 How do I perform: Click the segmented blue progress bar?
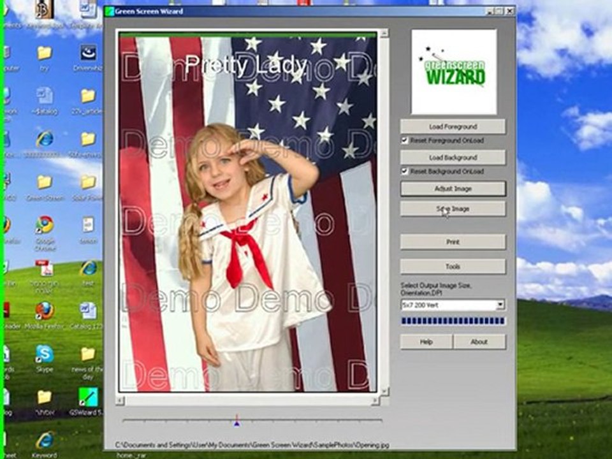(453, 321)
